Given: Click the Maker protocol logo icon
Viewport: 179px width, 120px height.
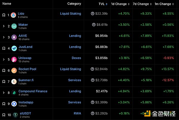Looking at the screenshot, I should point(14,26).
